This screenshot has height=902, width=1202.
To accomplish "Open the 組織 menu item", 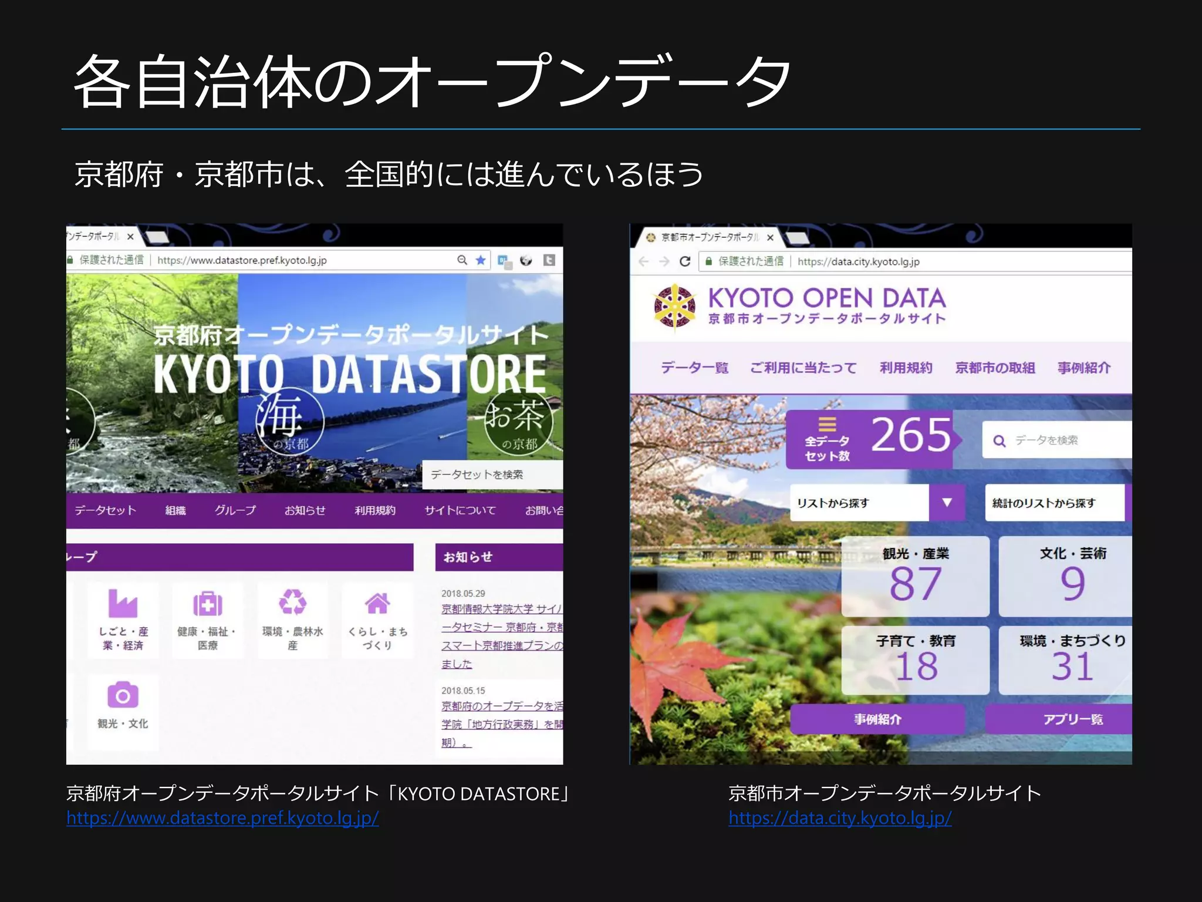I will coord(175,510).
